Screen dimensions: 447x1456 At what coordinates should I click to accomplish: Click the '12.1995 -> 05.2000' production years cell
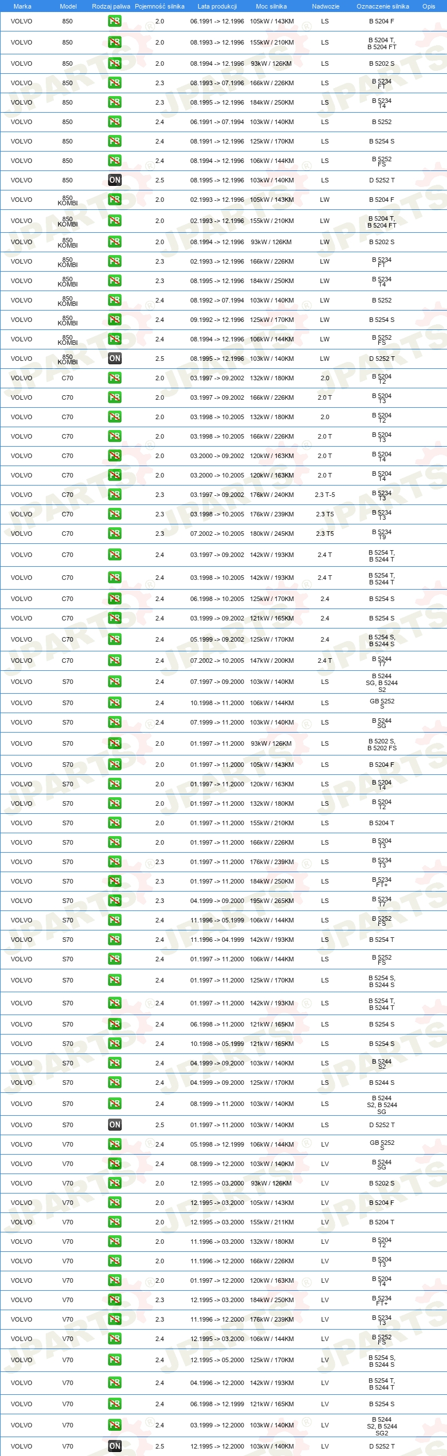(x=217, y=1360)
